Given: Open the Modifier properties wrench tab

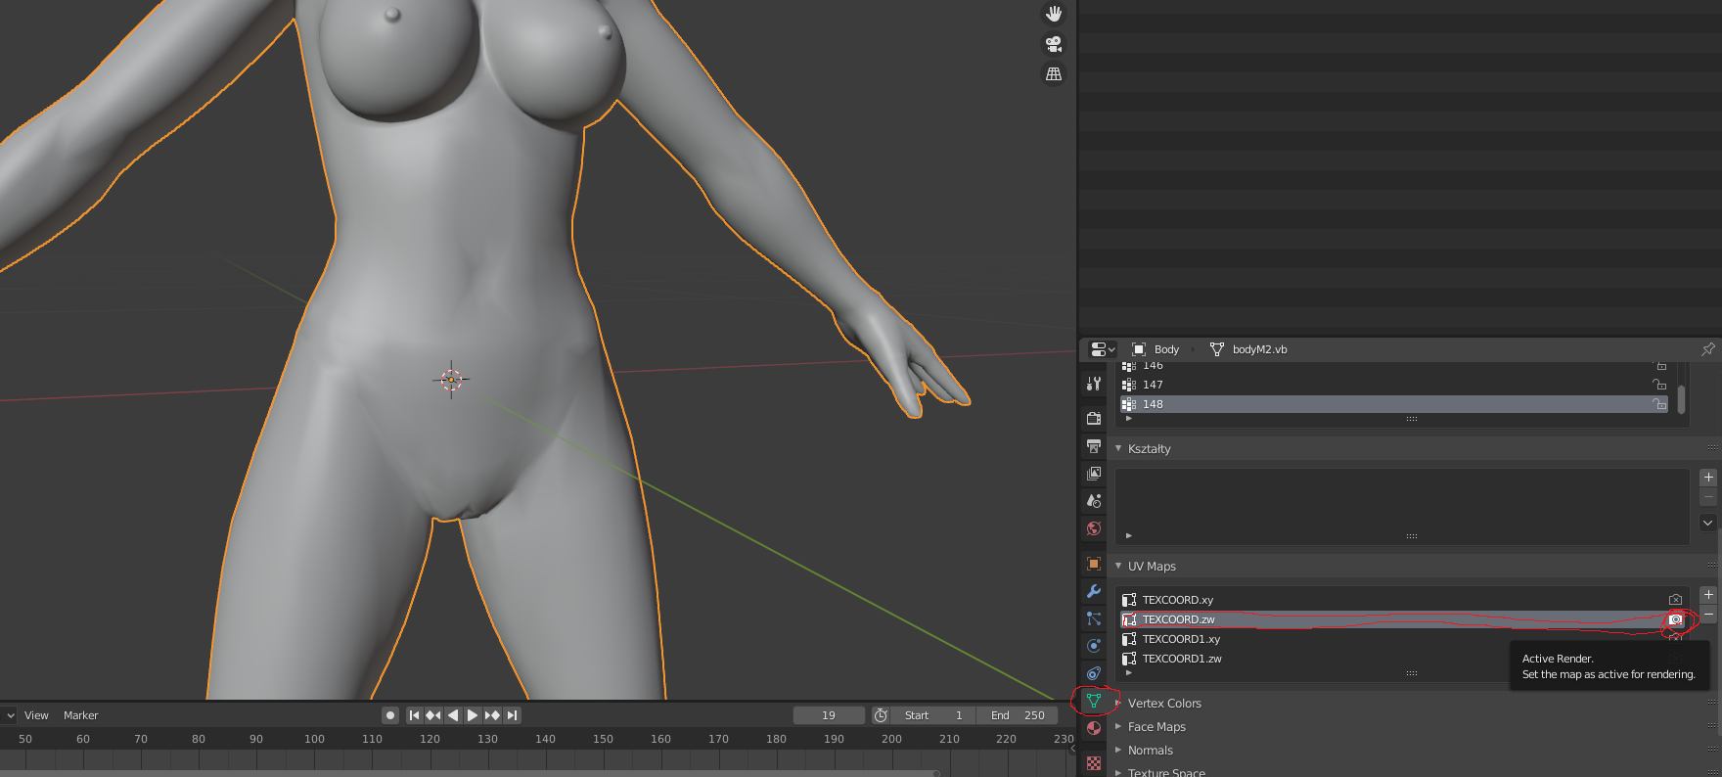Looking at the screenshot, I should [1094, 591].
